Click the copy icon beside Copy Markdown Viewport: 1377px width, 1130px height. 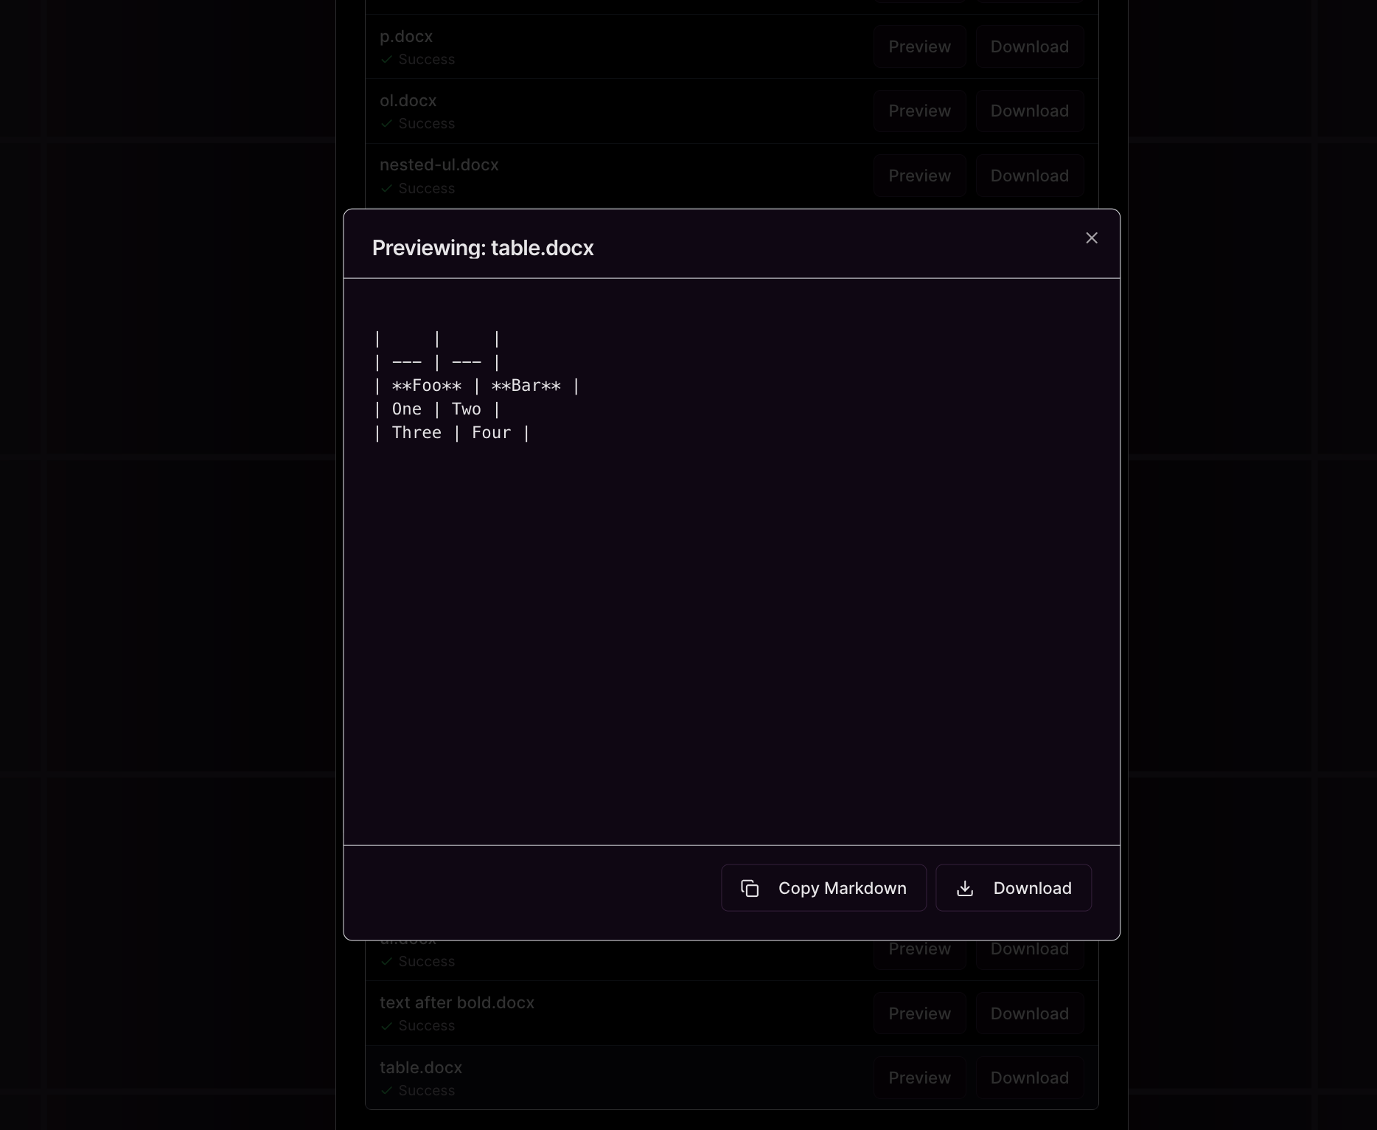click(x=750, y=888)
